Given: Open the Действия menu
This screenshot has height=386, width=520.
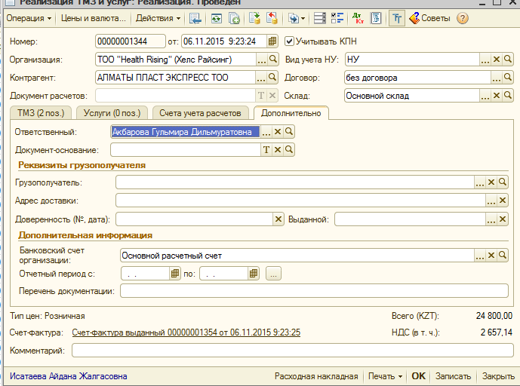Looking at the screenshot, I should (158, 18).
